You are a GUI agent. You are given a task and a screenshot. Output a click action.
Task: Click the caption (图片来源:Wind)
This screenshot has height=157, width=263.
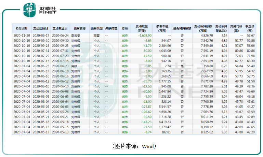[x=134, y=146]
